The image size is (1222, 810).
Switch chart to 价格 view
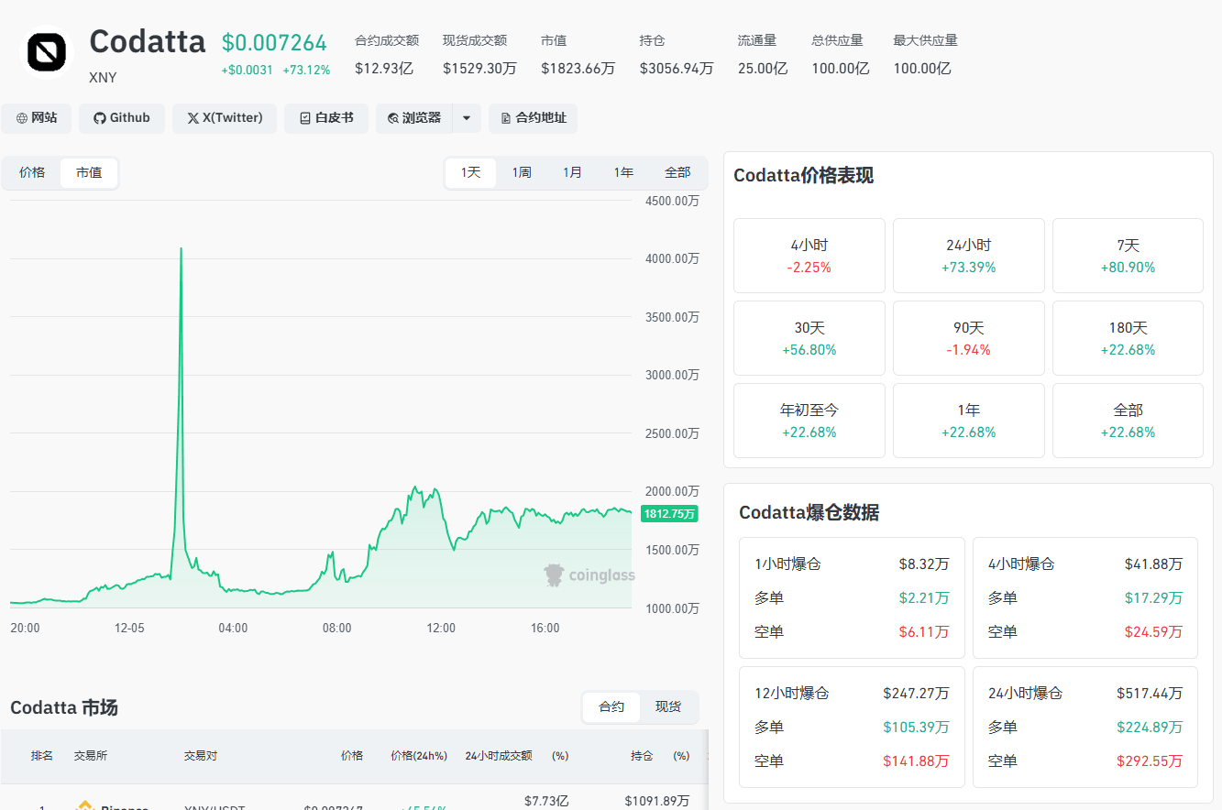[x=32, y=172]
